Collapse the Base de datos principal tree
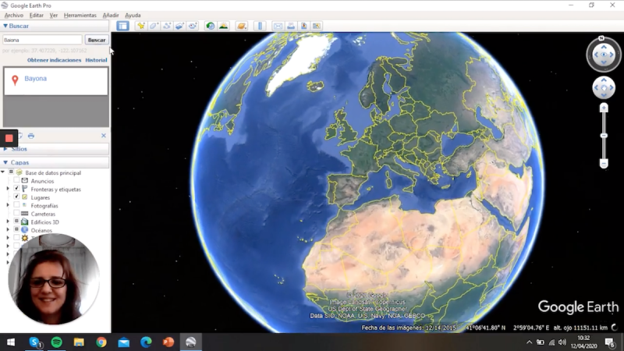This screenshot has height=351, width=624. (3, 172)
